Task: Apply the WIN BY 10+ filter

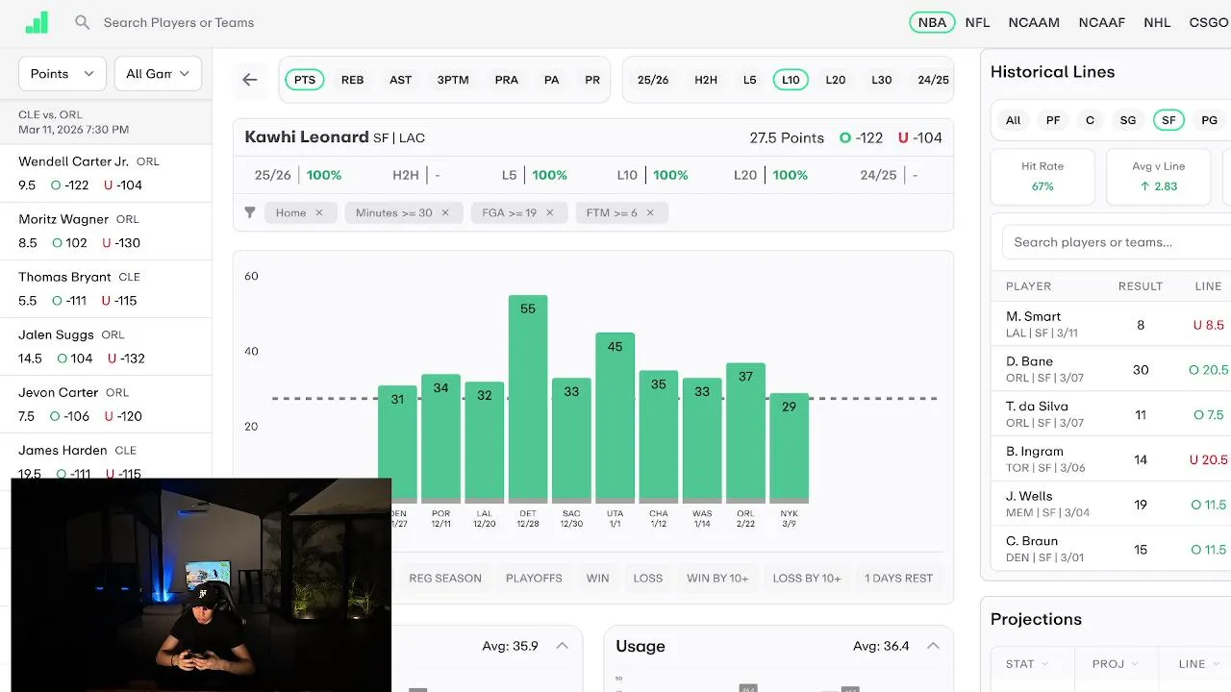Action: [717, 578]
